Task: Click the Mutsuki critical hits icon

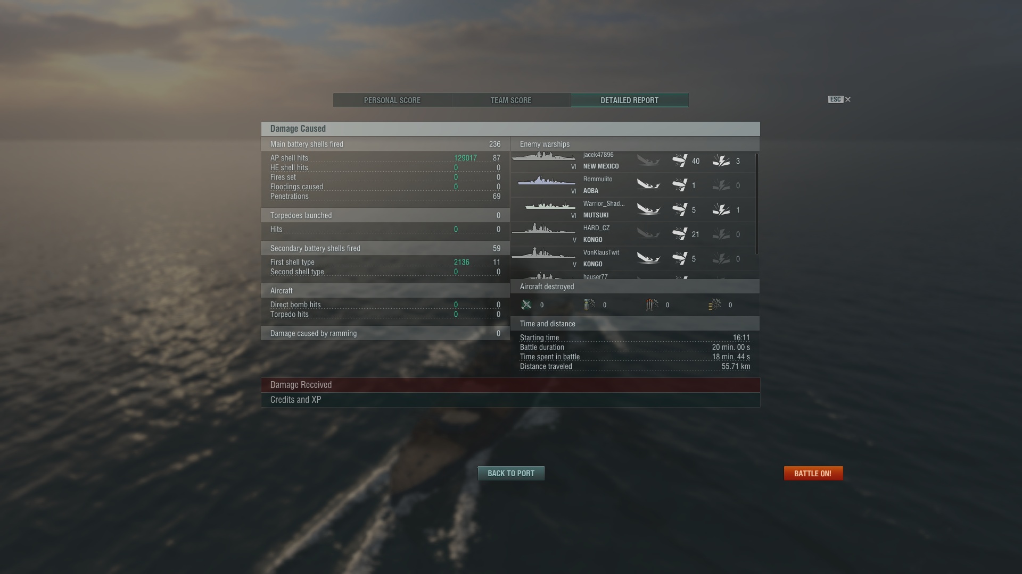Action: 721,210
